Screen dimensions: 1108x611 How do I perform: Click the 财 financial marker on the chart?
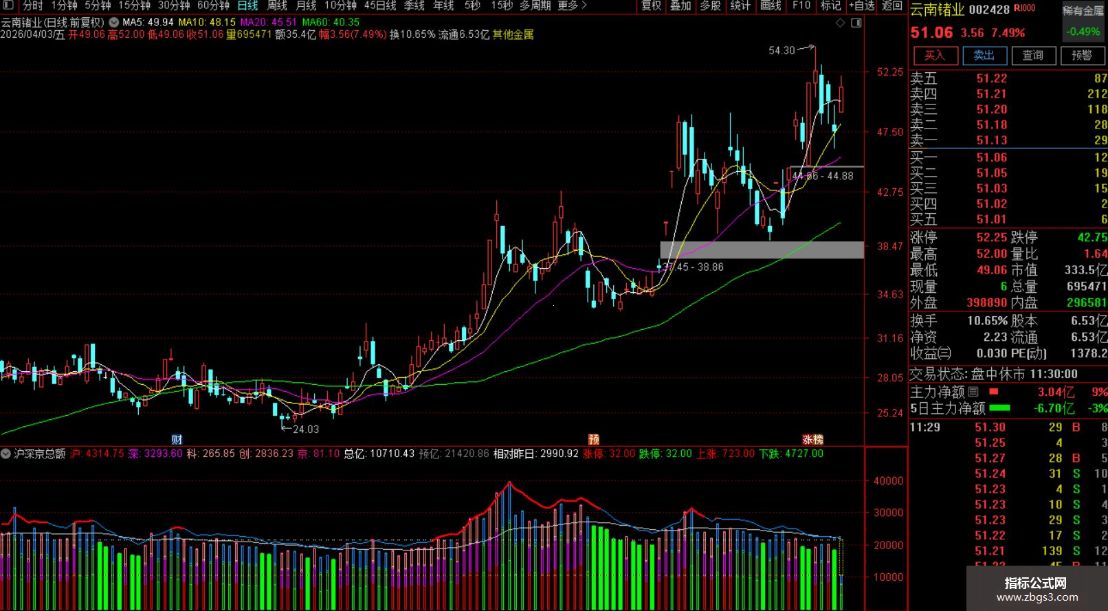point(177,440)
